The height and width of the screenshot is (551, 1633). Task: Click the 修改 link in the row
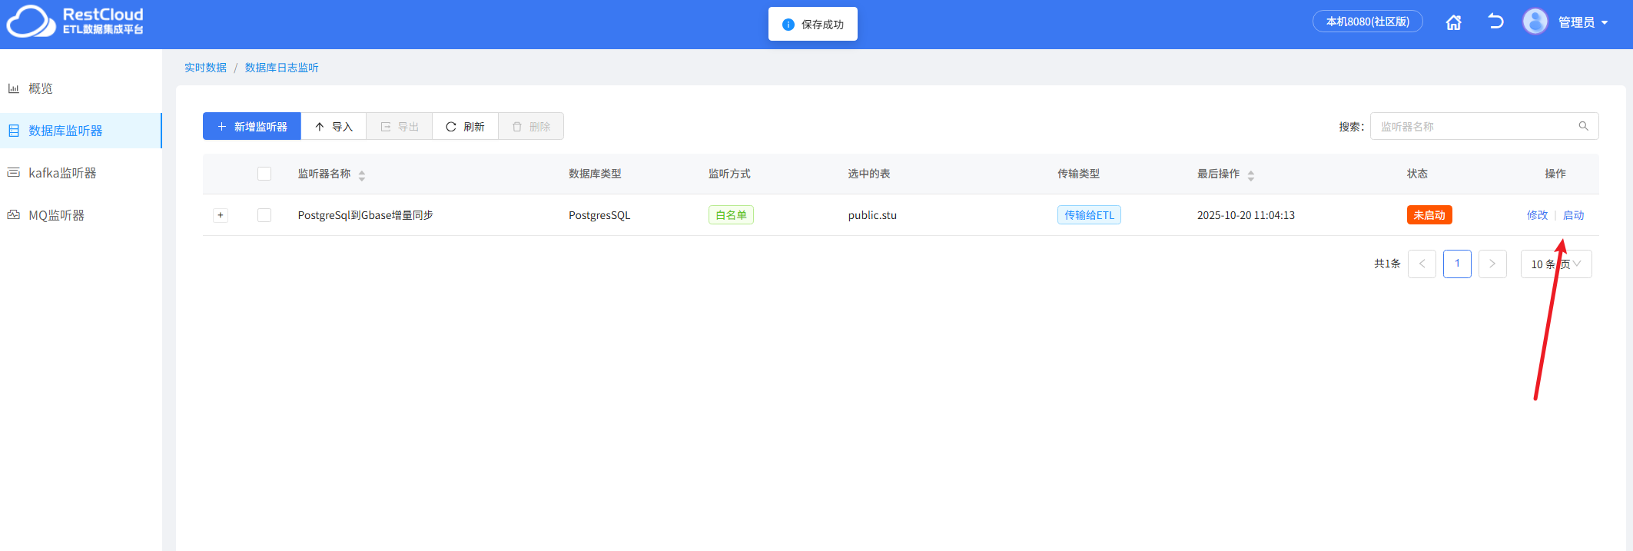(x=1537, y=215)
